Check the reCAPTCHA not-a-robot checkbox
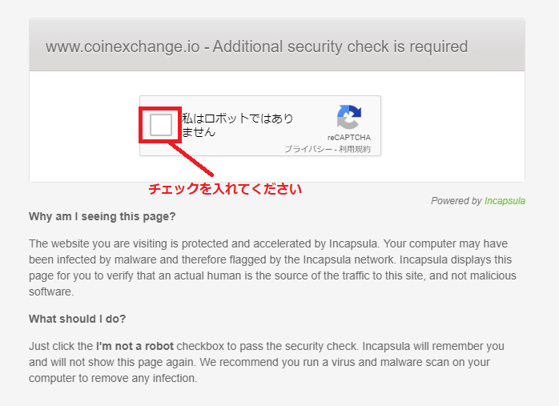The image size is (559, 406). (161, 125)
